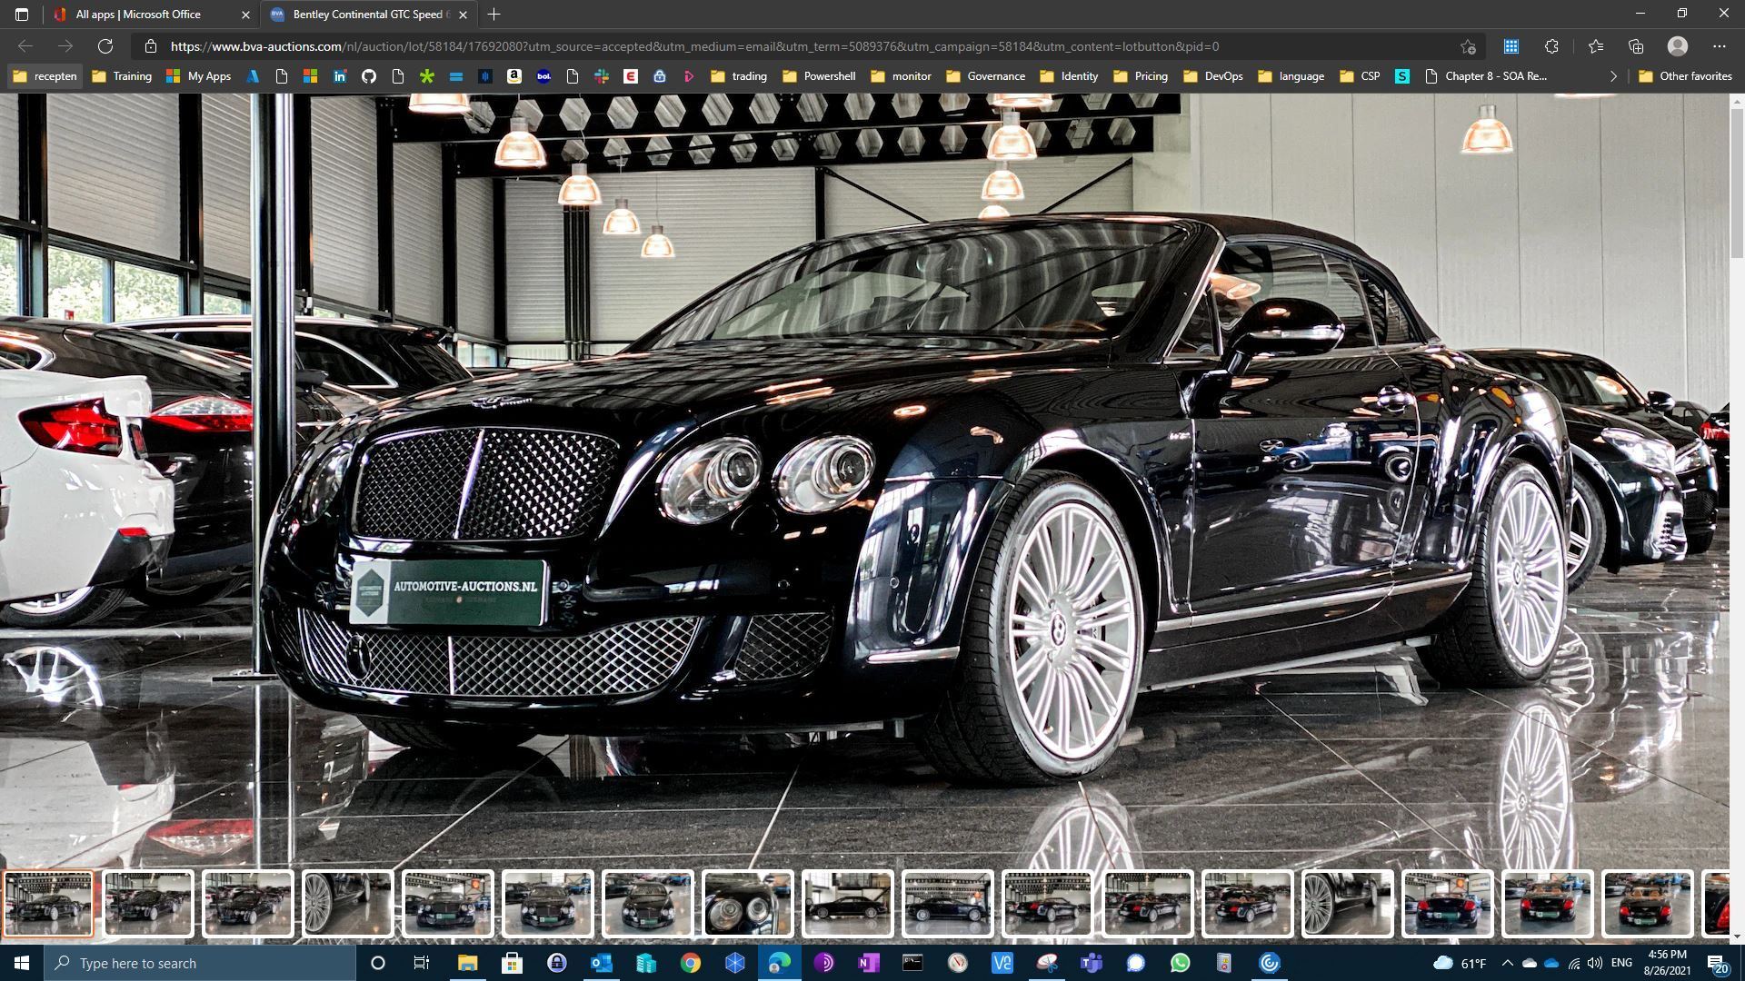Screen dimensions: 1745x981
Task: Refresh the current auction page
Action: [x=105, y=46]
